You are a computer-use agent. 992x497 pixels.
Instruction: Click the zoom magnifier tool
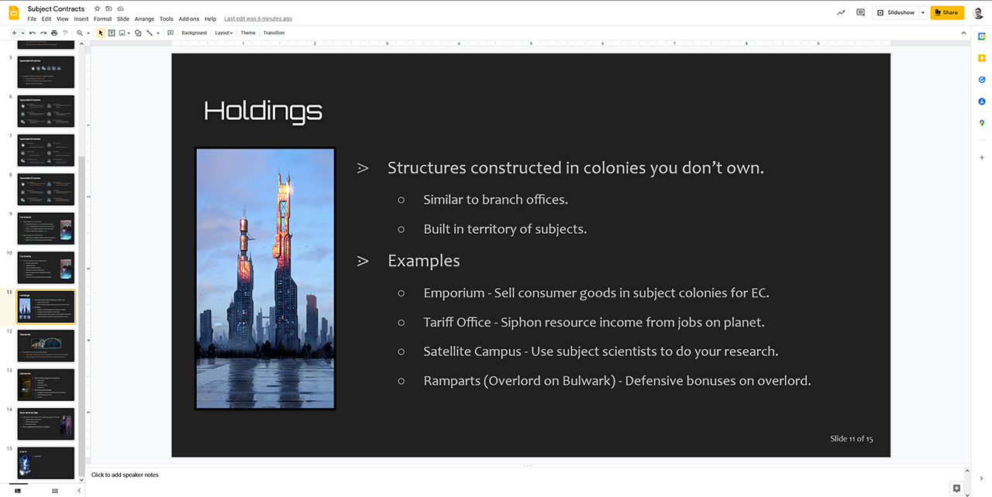click(x=80, y=33)
